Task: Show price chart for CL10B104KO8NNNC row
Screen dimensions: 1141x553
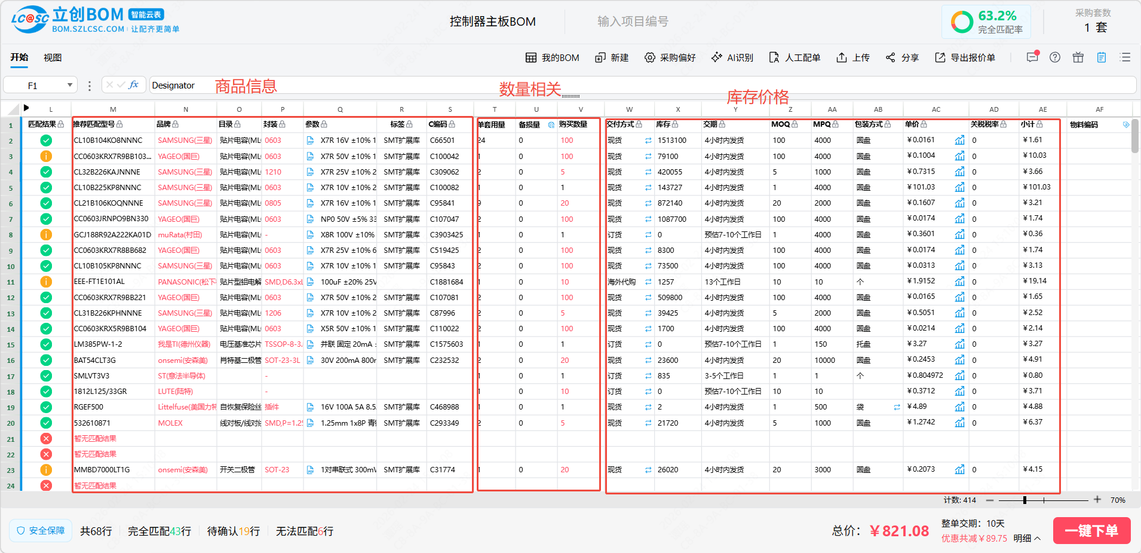Action: pyautogui.click(x=959, y=140)
